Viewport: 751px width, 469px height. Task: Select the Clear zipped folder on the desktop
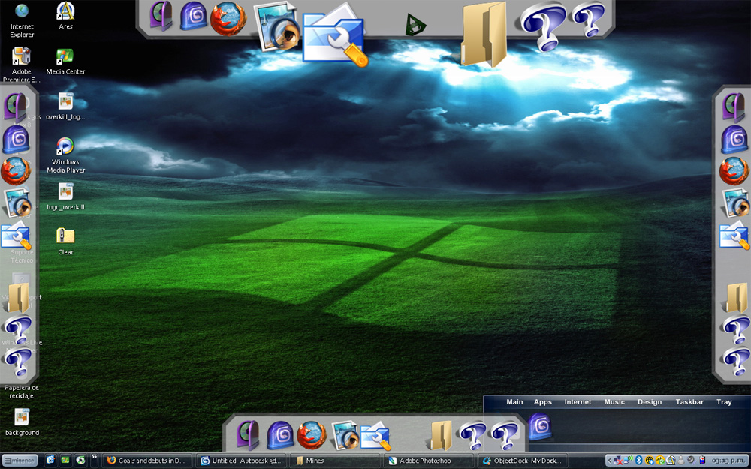coord(65,241)
